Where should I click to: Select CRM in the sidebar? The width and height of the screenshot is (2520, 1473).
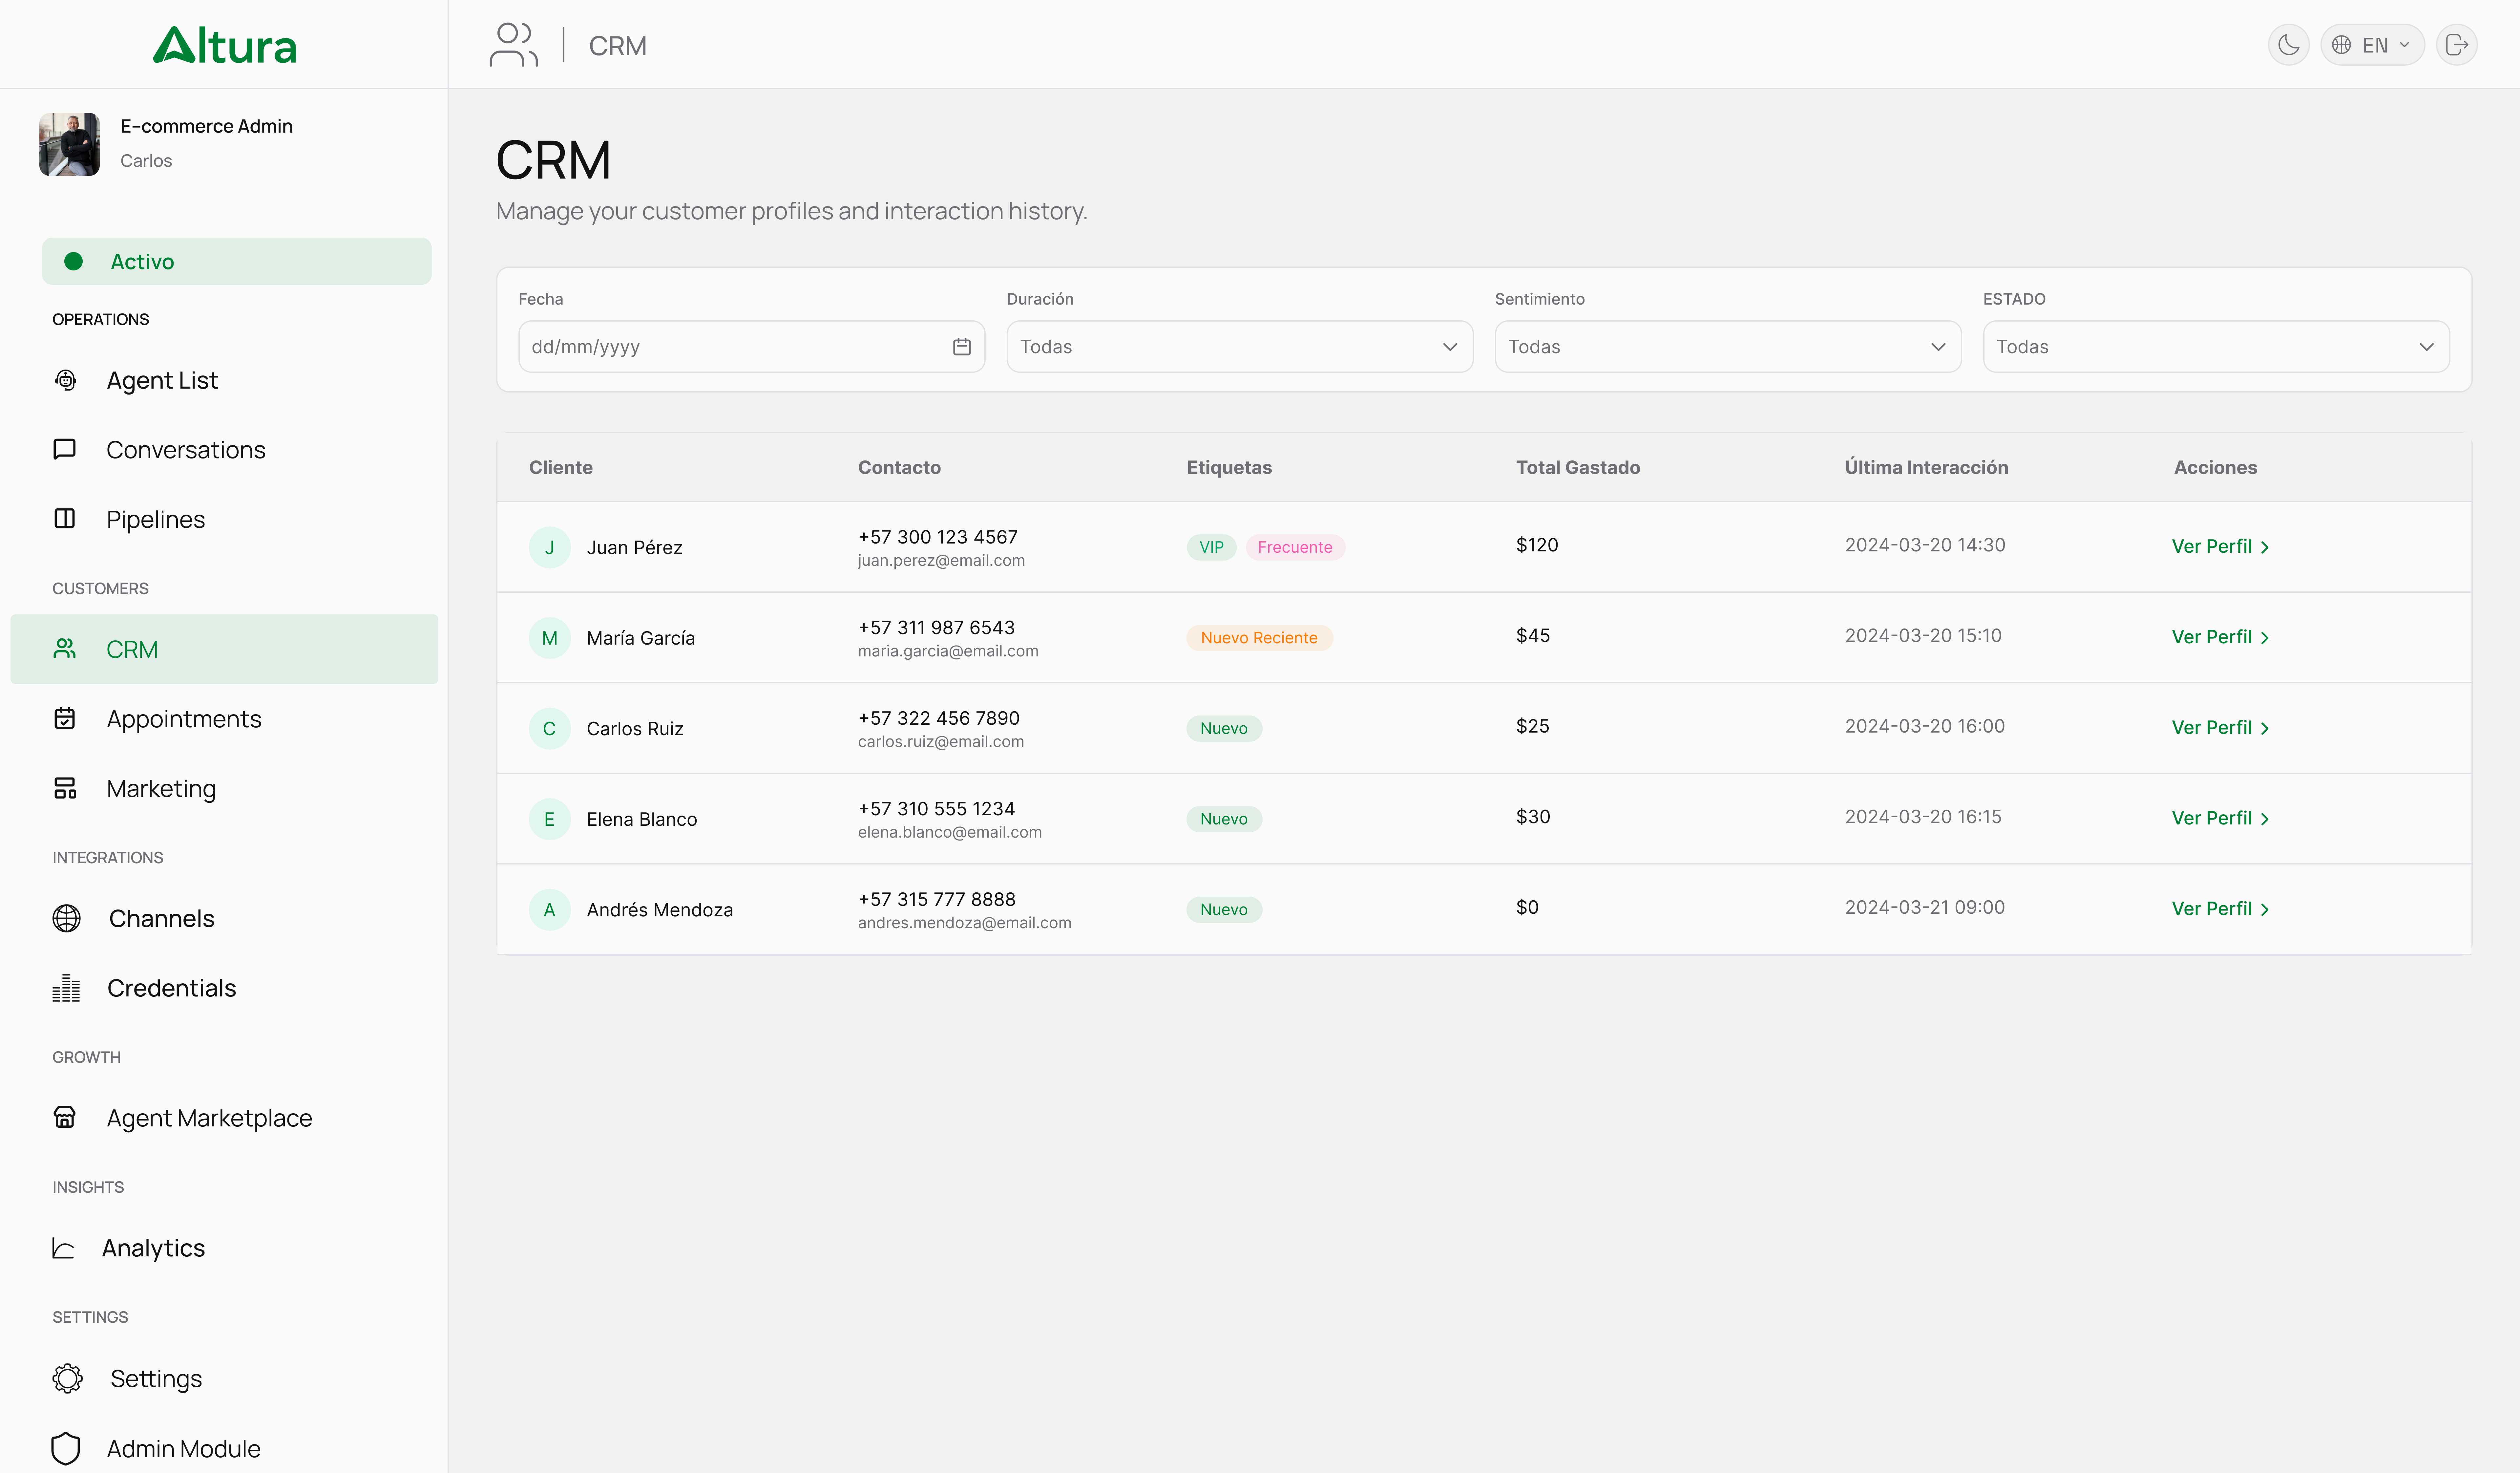click(224, 649)
